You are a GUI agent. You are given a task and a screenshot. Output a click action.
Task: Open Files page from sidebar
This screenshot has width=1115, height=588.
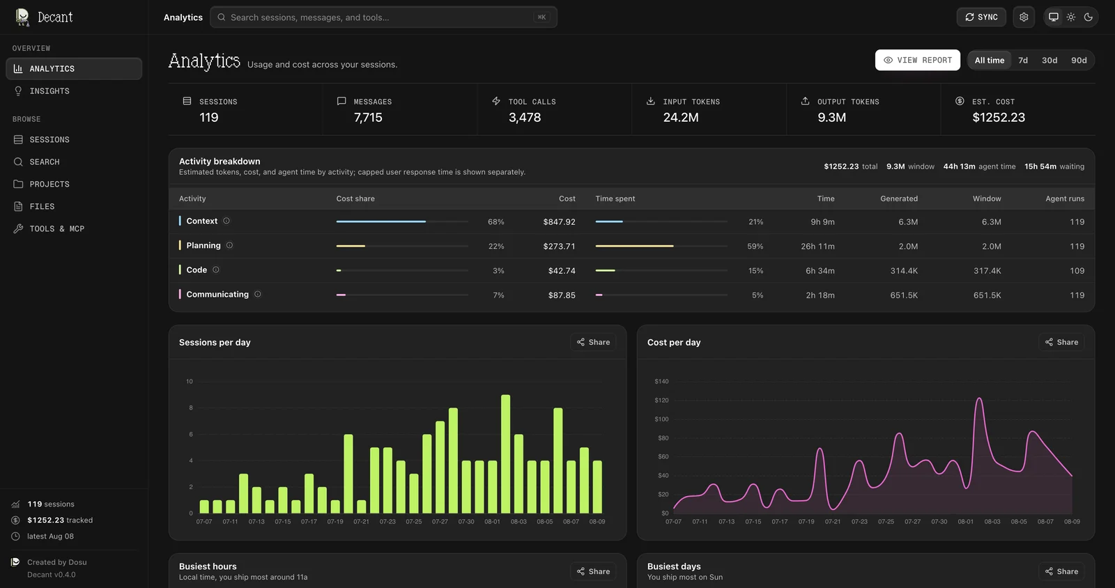click(x=74, y=207)
